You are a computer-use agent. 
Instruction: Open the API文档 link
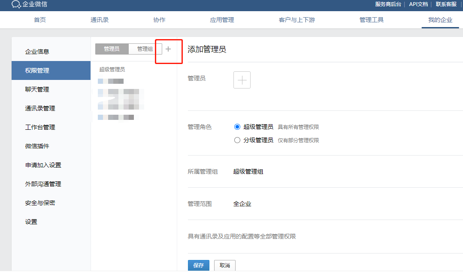pyautogui.click(x=419, y=4)
